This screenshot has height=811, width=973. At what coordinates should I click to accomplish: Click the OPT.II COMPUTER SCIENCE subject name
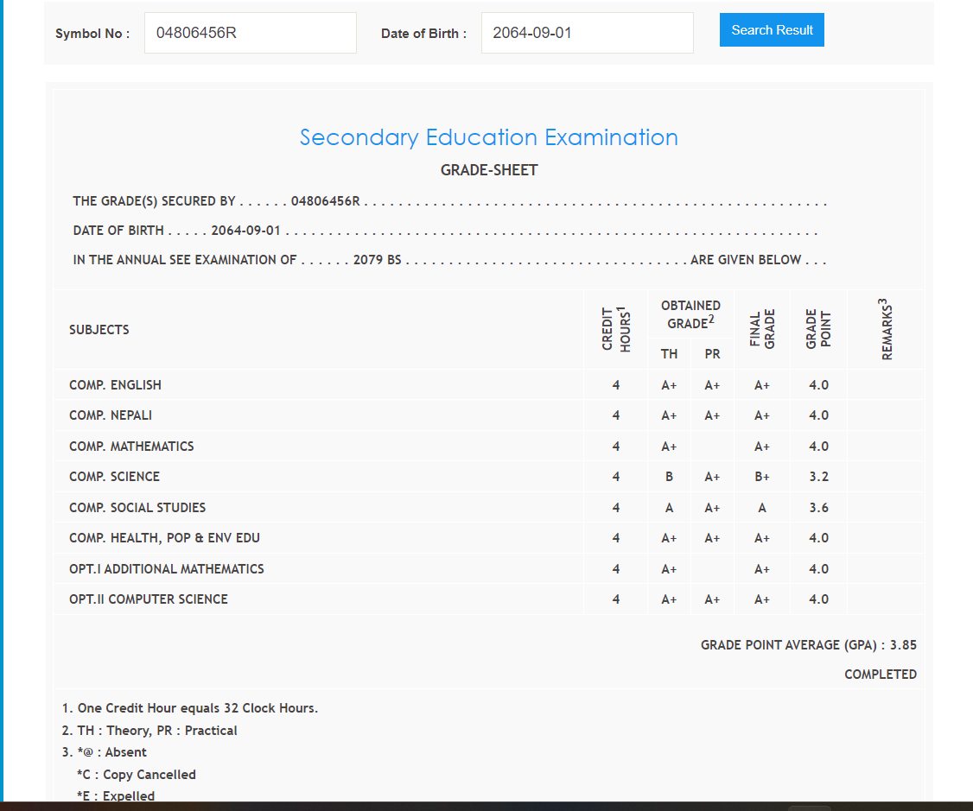(149, 599)
